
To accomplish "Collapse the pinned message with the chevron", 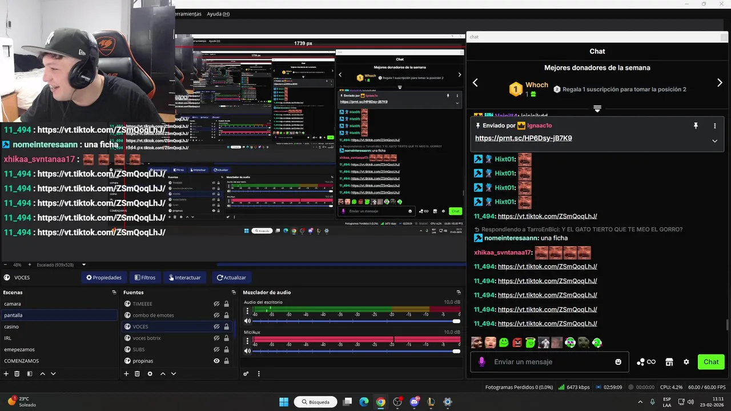I will point(714,141).
